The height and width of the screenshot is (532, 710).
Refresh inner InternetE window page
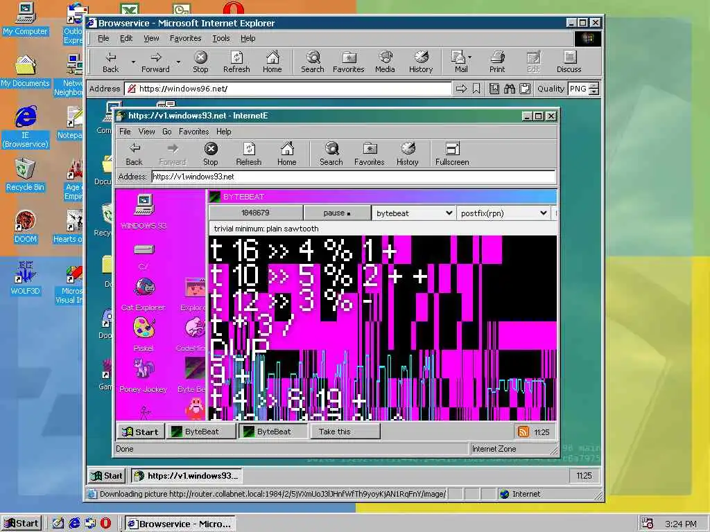pos(249,154)
